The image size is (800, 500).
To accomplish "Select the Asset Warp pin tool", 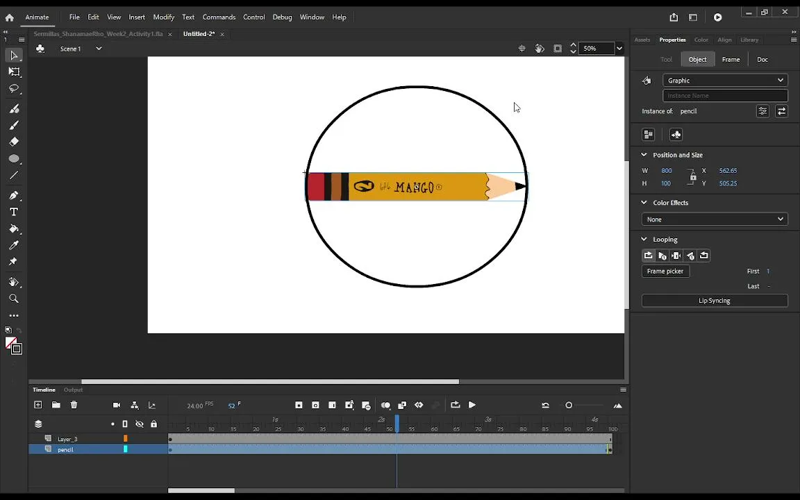I will (14, 262).
